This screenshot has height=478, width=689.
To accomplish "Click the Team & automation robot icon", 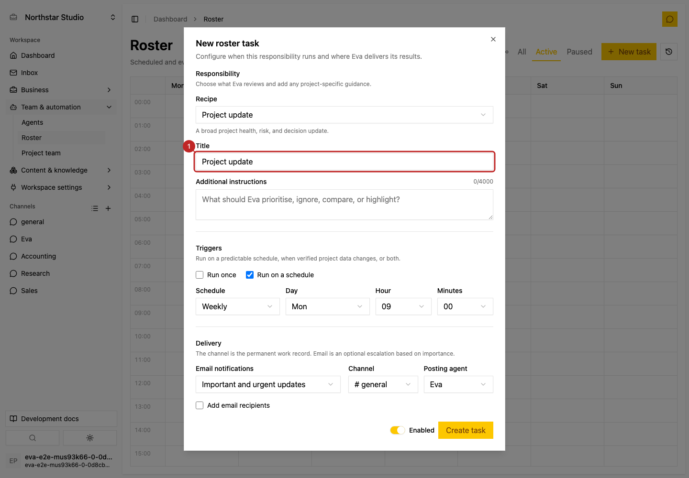I will [x=13, y=107].
